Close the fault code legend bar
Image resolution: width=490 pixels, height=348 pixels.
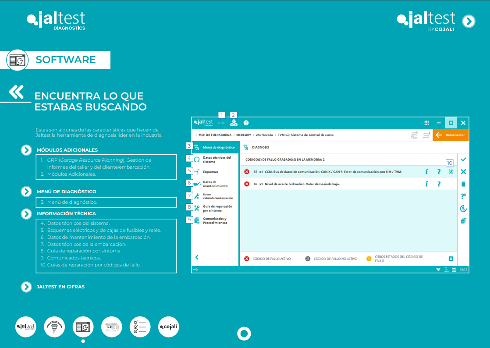pyautogui.click(x=451, y=259)
